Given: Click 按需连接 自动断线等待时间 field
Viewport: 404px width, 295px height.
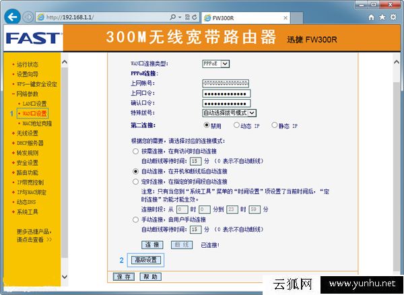Looking at the screenshot, I should 195,161.
